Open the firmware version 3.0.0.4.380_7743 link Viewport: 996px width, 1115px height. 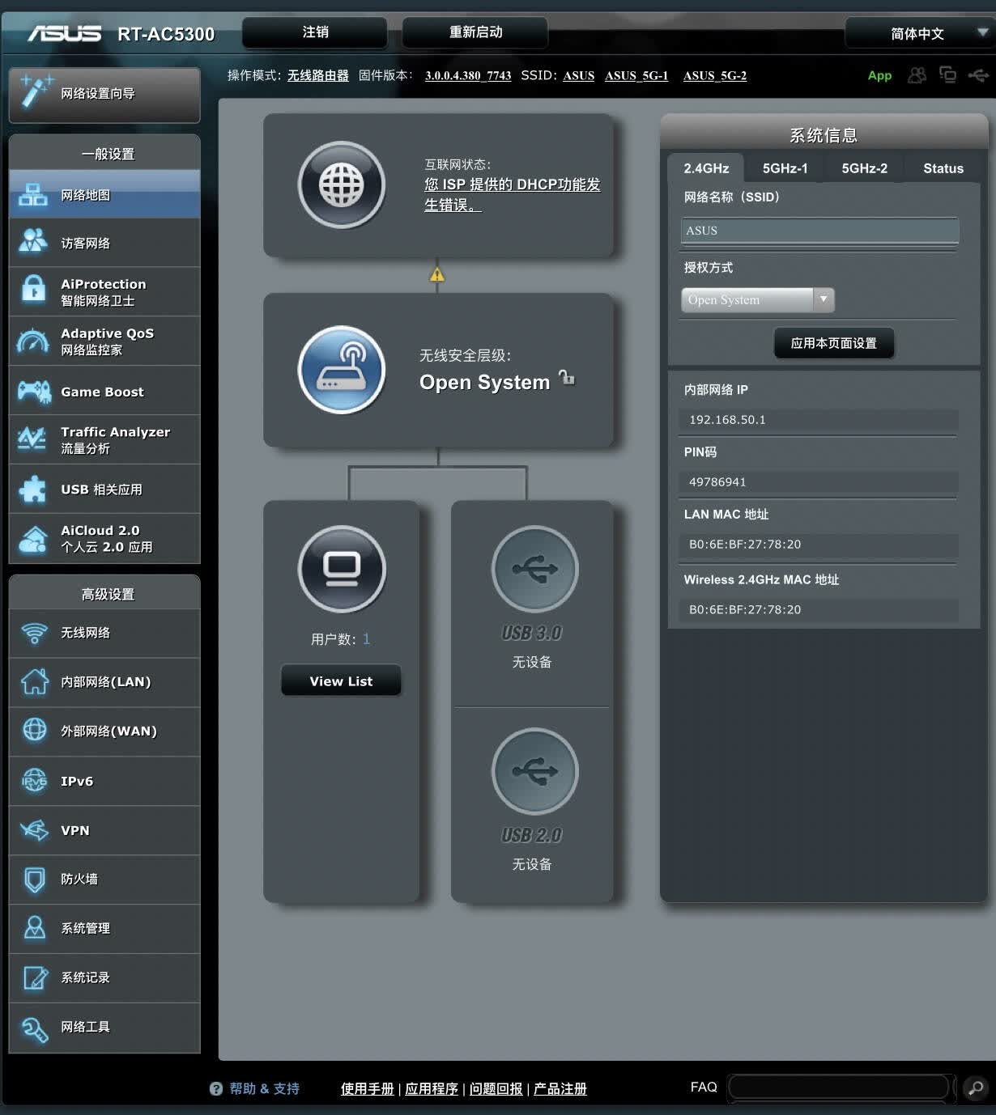(468, 75)
